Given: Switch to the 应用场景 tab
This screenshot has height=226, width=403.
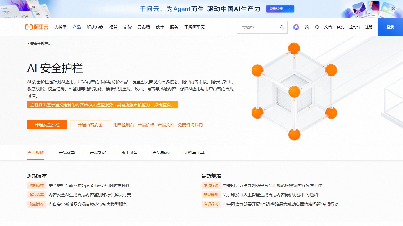Looking at the screenshot, I should pos(130,153).
